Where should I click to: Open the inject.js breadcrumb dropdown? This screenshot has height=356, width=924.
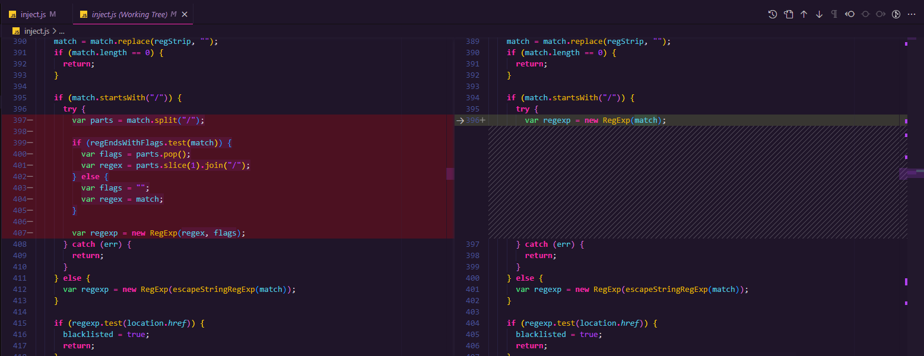tap(37, 30)
